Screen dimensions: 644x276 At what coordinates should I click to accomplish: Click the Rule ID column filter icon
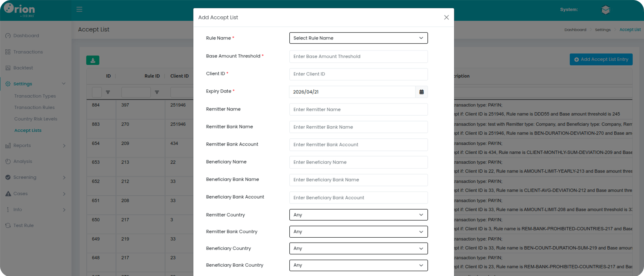click(x=157, y=93)
